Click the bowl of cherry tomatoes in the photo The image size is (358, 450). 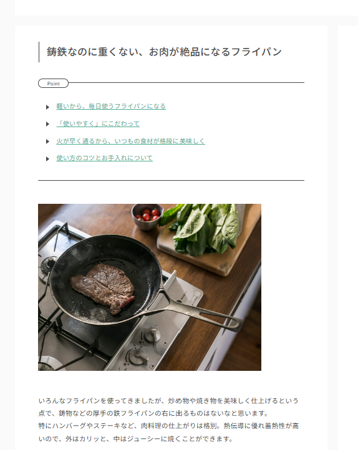147,216
